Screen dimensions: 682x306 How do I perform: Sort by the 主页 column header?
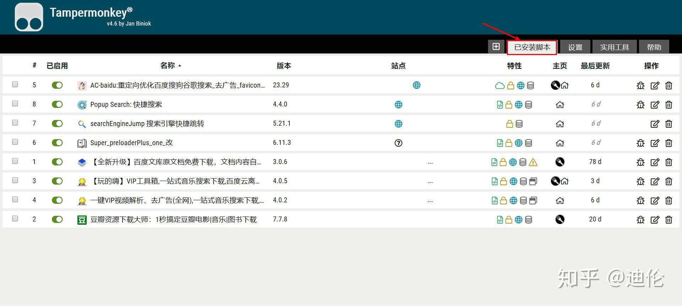click(x=560, y=66)
